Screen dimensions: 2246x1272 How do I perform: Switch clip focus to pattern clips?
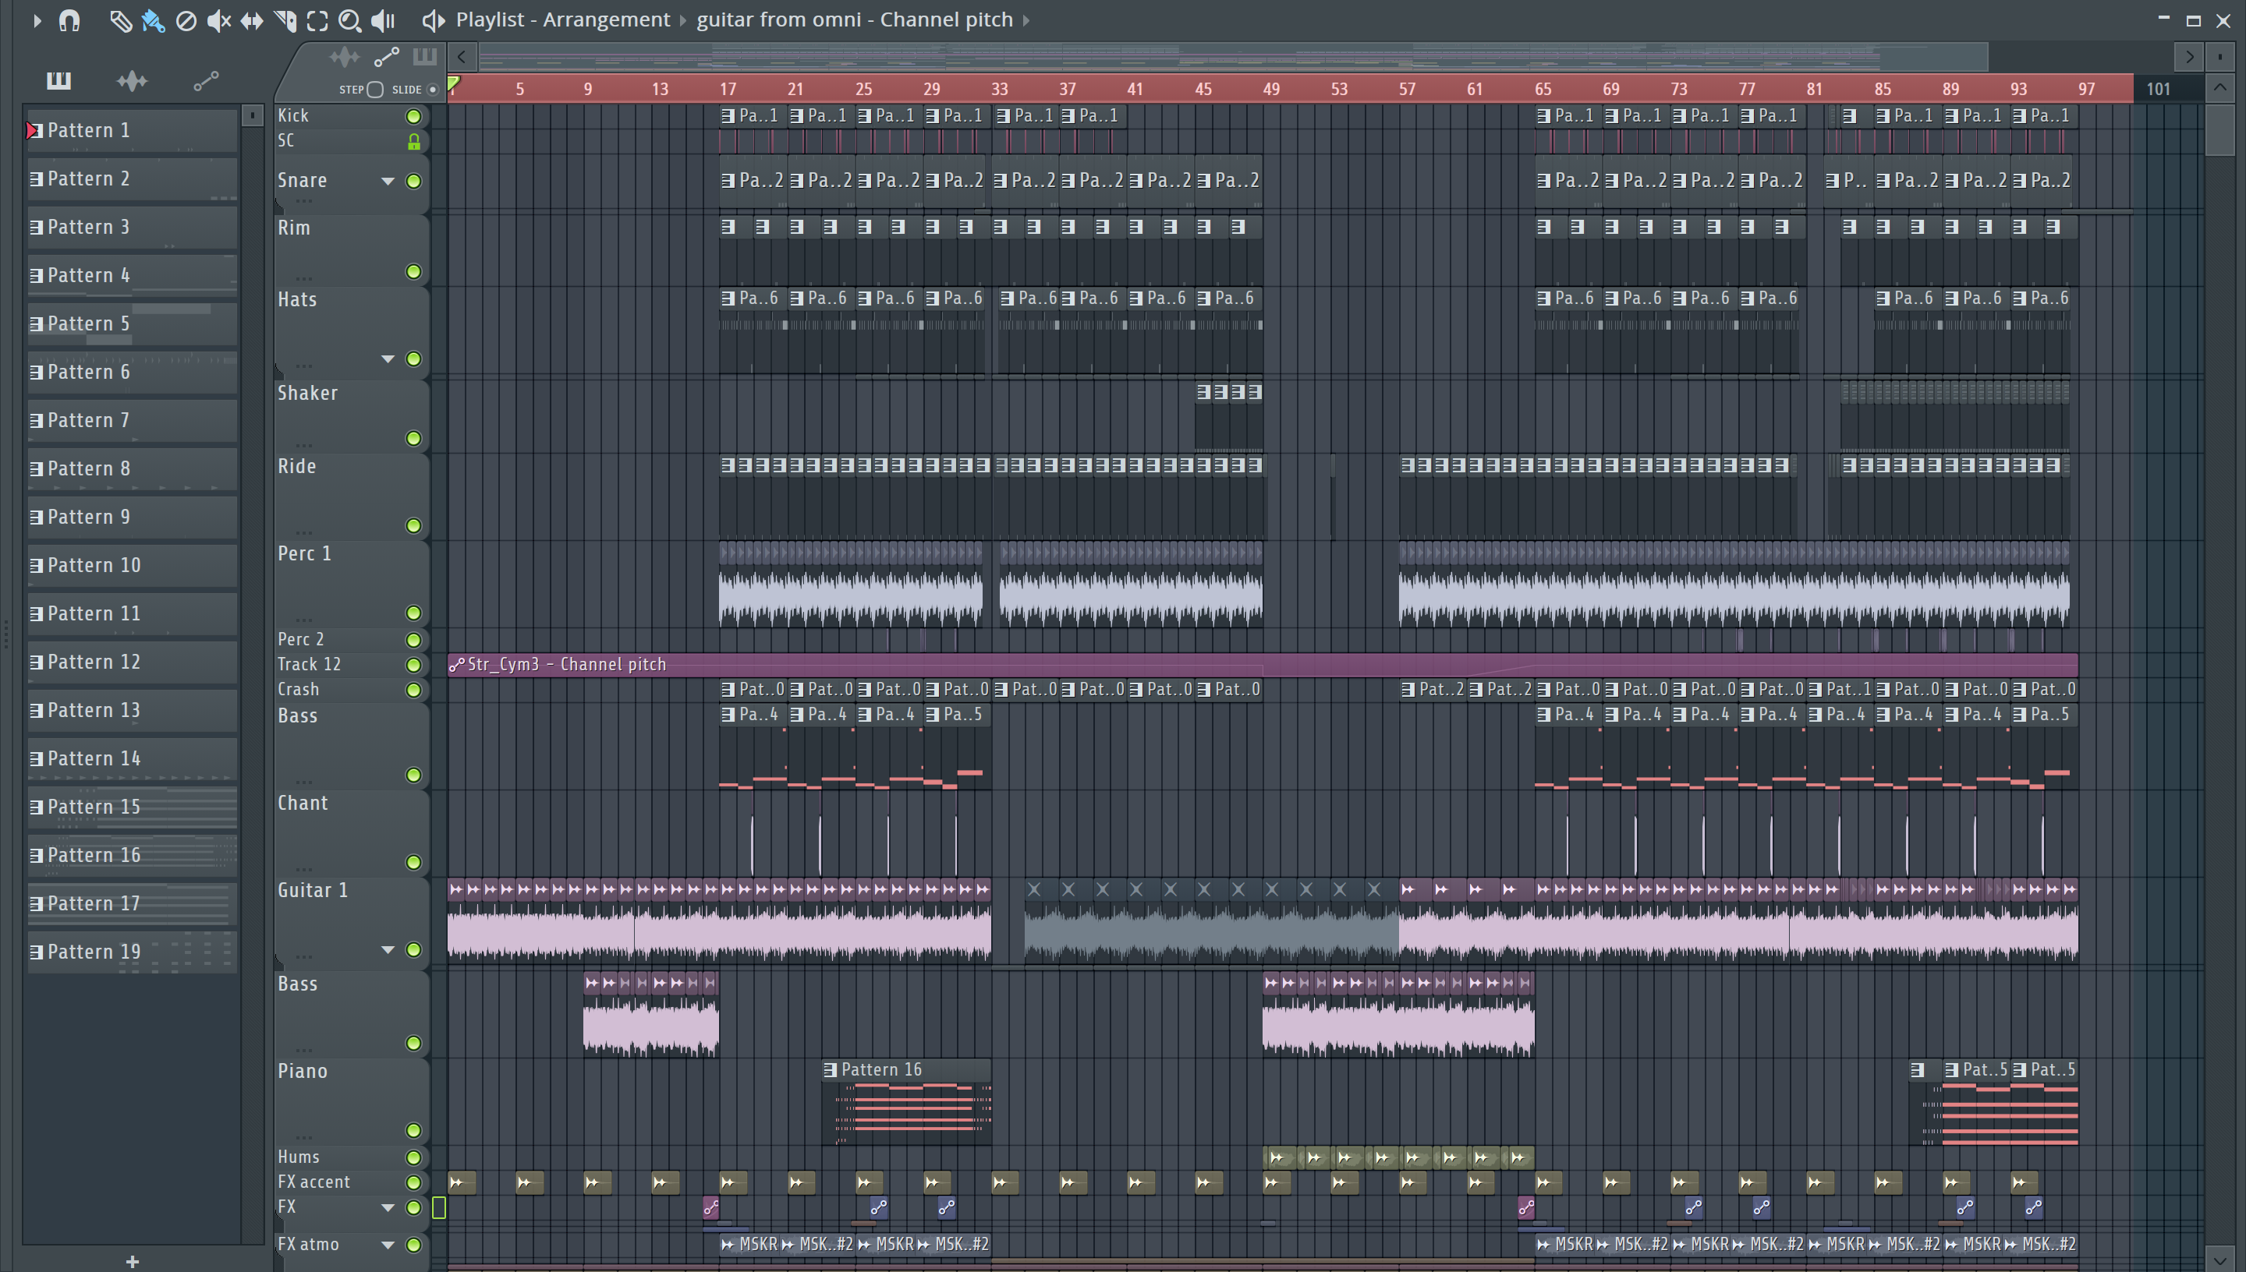coord(425,58)
